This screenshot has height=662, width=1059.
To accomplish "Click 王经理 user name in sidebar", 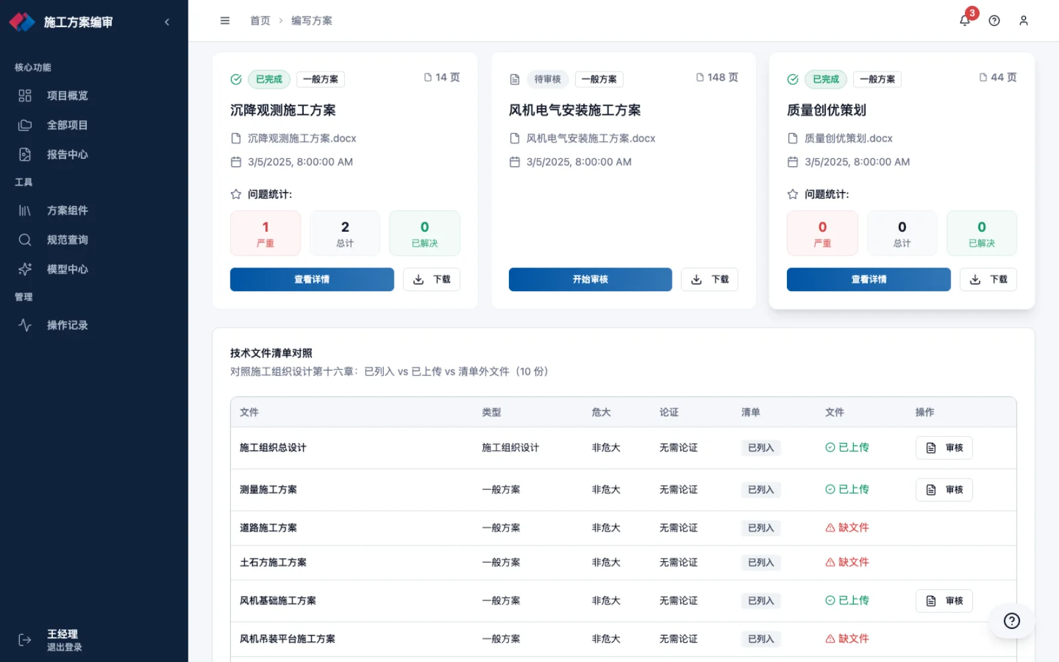I will (x=62, y=634).
